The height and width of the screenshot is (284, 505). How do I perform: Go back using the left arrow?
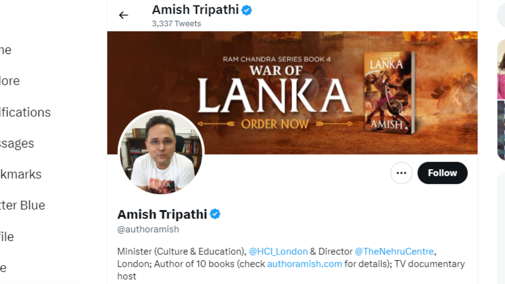(123, 15)
